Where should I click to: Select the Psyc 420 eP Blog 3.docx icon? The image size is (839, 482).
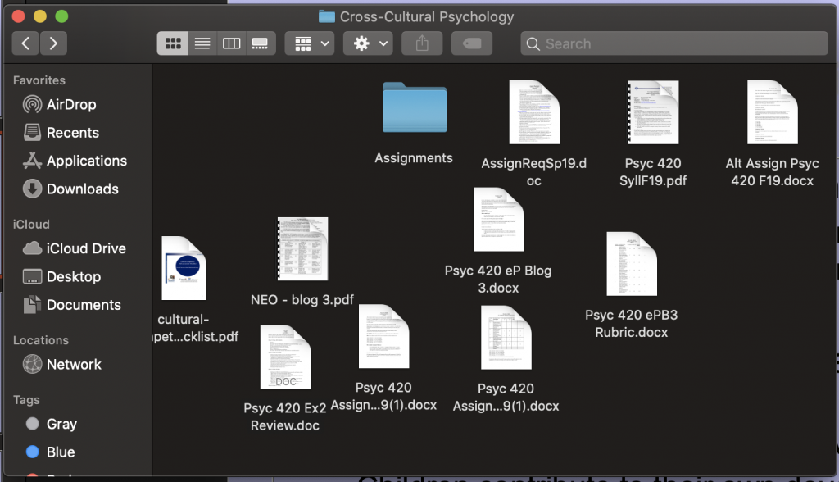coord(498,219)
